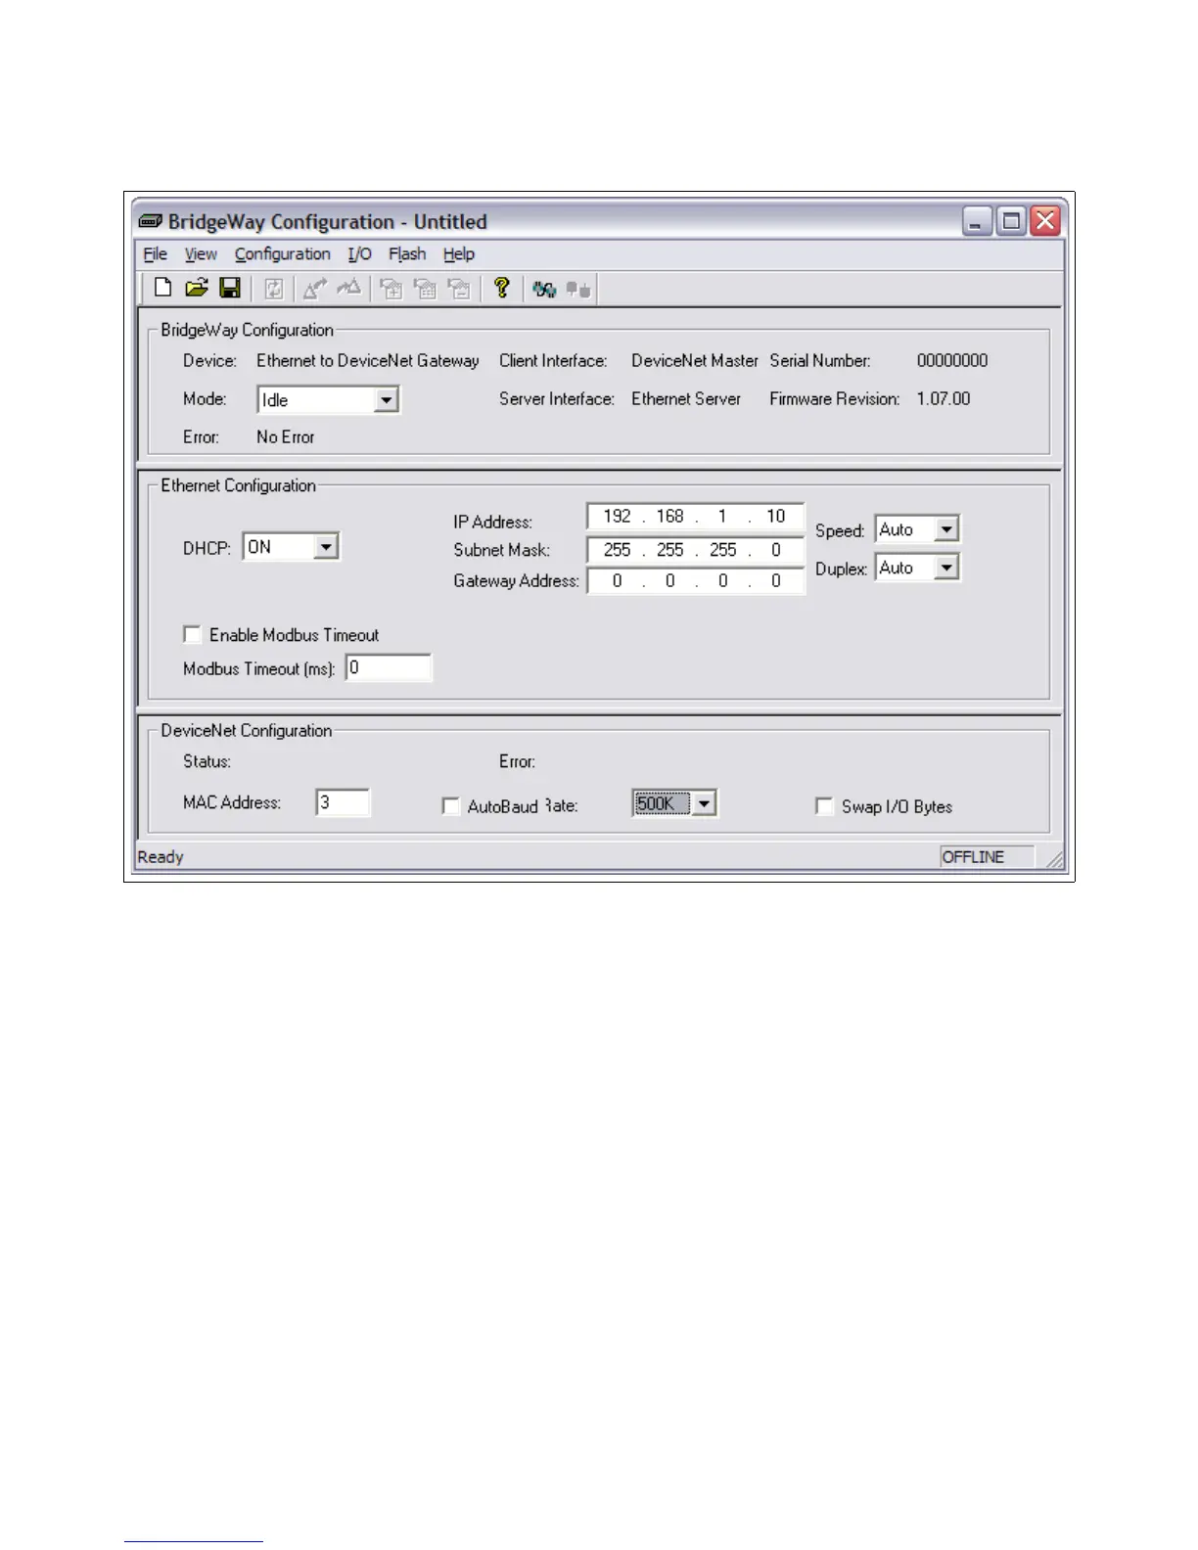Click the grayed-out add I/O icon with plus

click(392, 289)
